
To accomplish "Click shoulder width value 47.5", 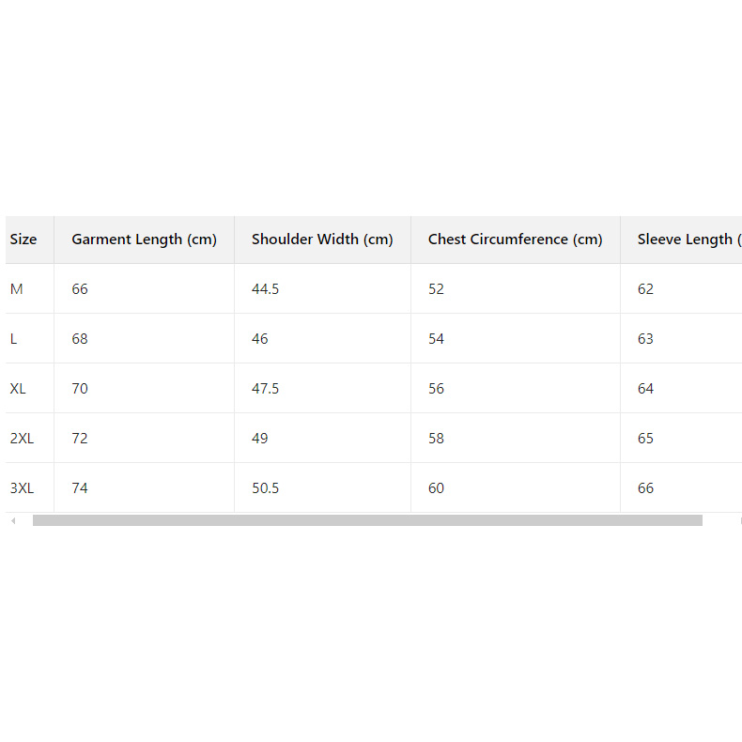I will 265,389.
